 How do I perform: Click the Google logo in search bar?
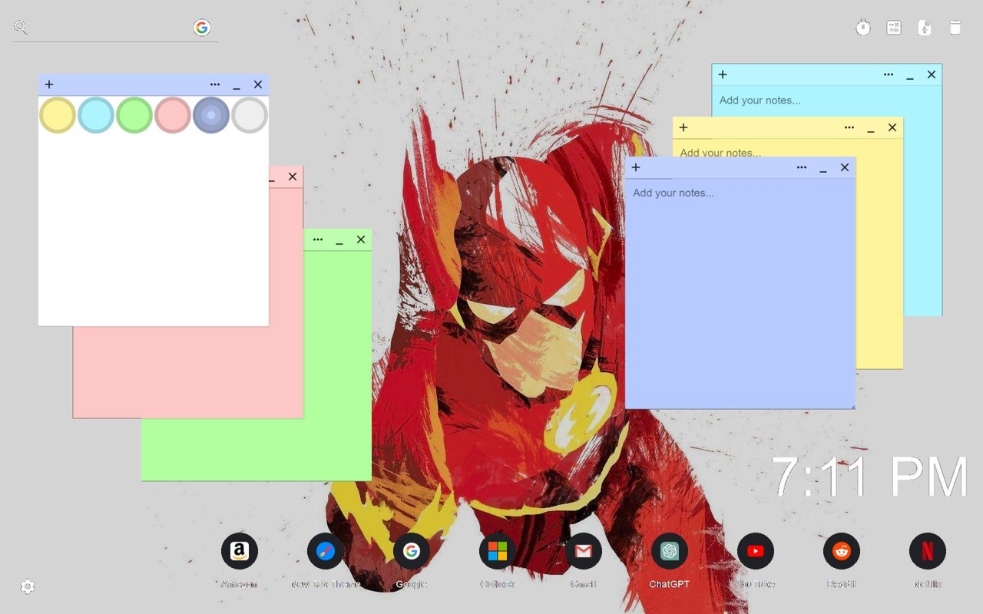(x=202, y=28)
